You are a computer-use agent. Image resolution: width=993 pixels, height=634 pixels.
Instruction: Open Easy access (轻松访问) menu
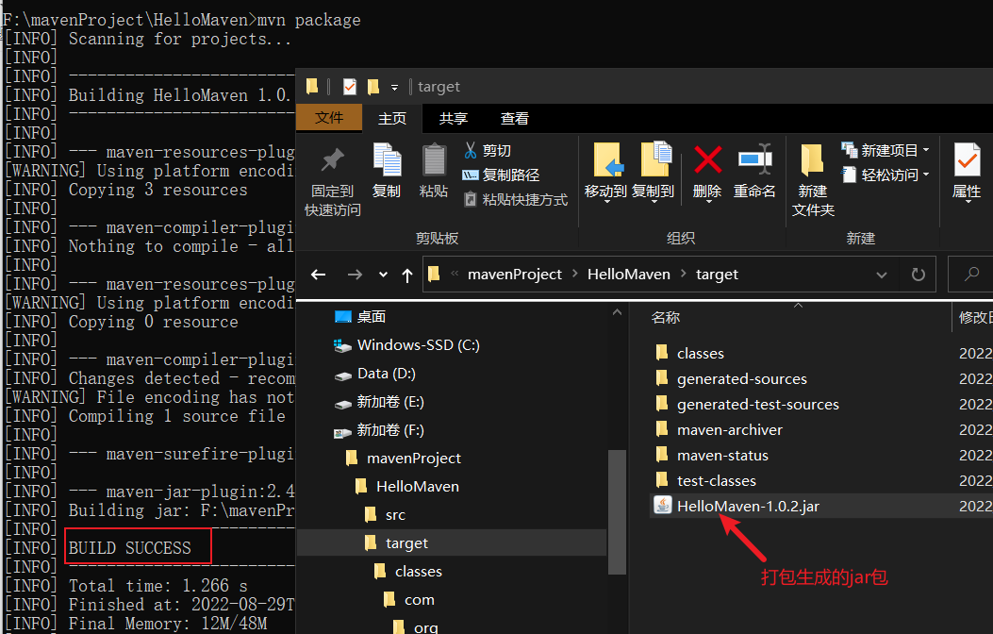[x=885, y=175]
